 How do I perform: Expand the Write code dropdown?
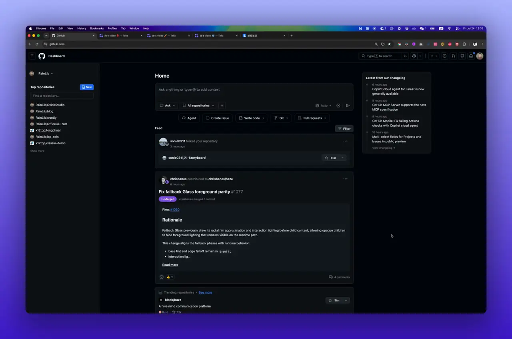click(252, 118)
